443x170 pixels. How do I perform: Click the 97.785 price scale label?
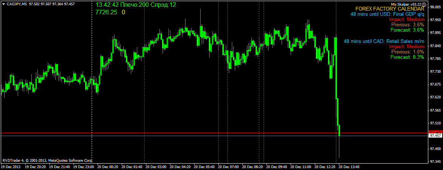click(435, 59)
